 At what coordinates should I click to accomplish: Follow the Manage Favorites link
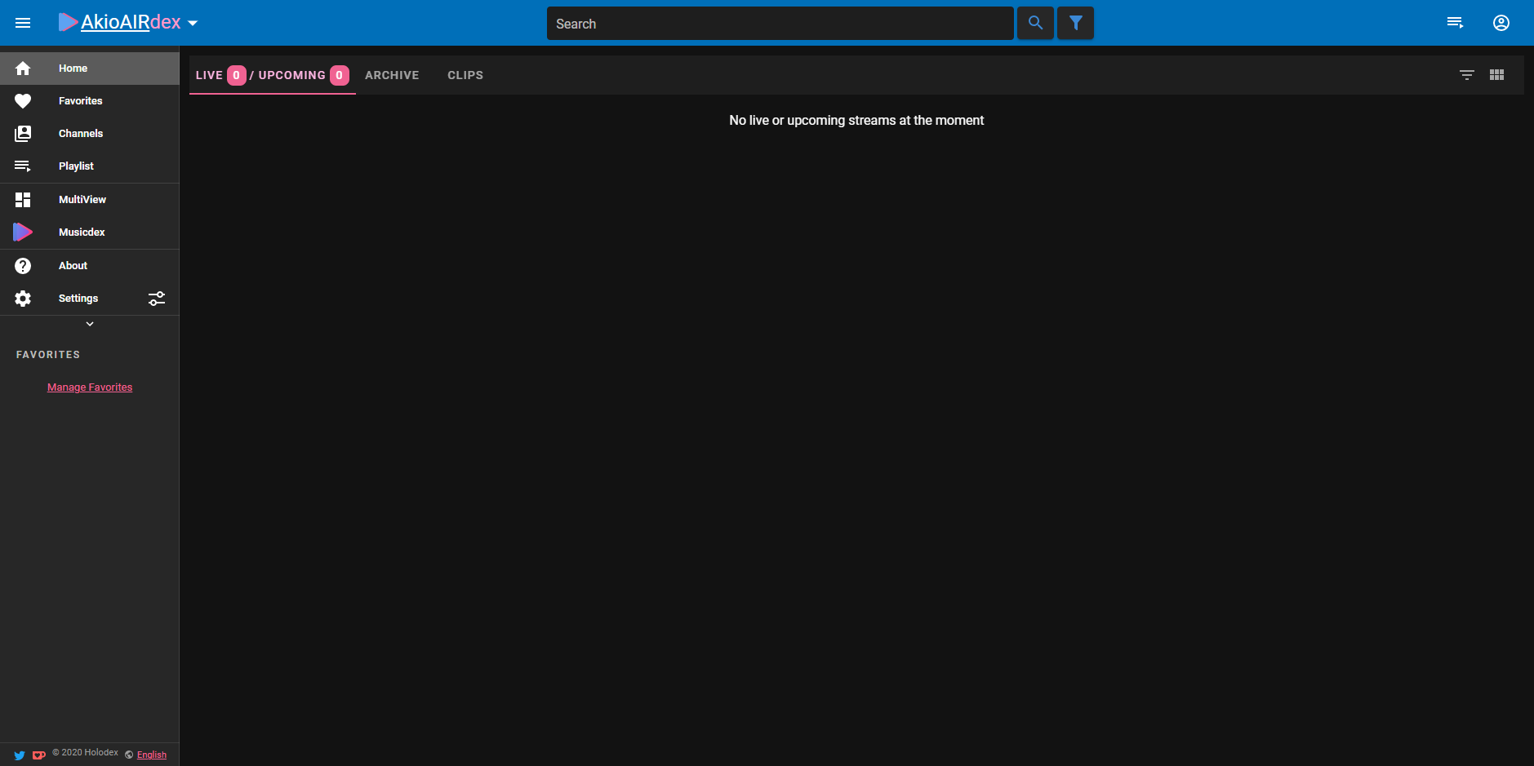point(90,387)
